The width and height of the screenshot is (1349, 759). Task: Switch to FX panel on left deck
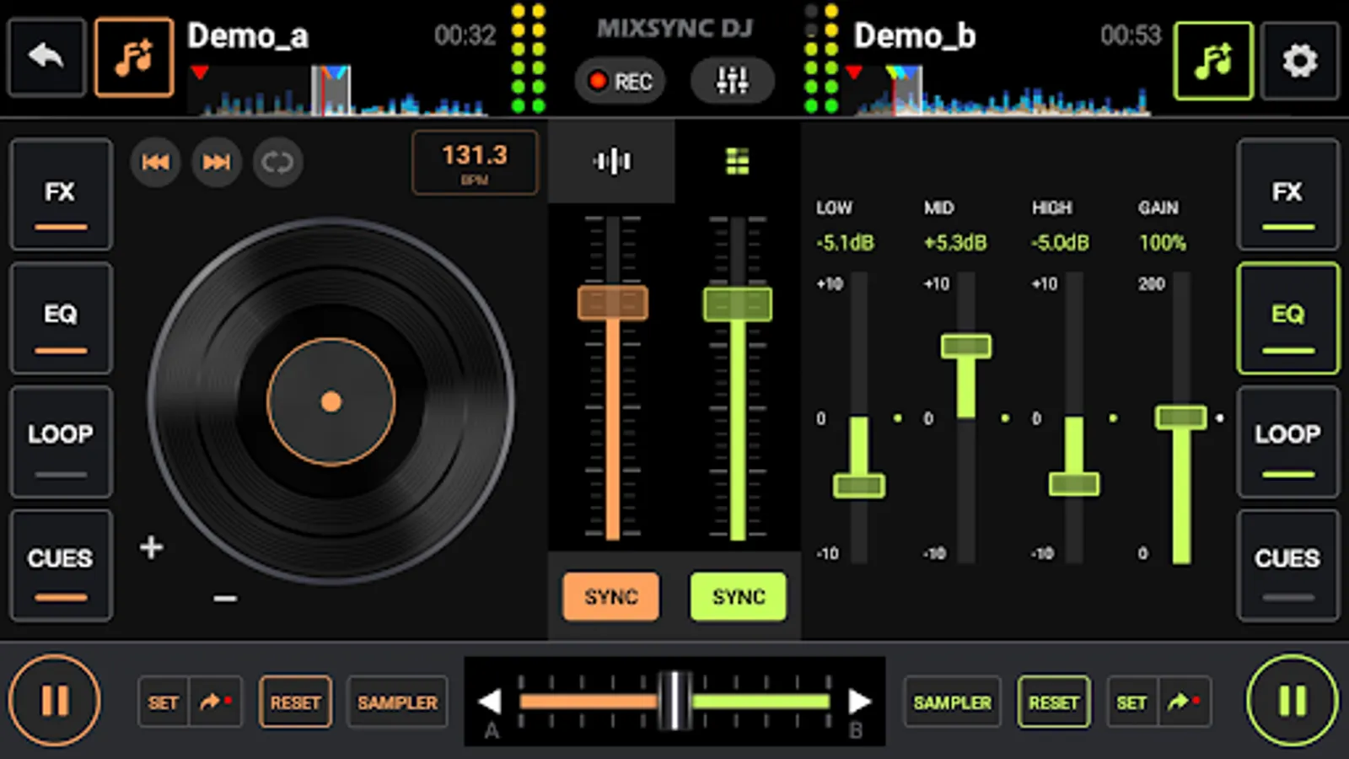coord(60,195)
